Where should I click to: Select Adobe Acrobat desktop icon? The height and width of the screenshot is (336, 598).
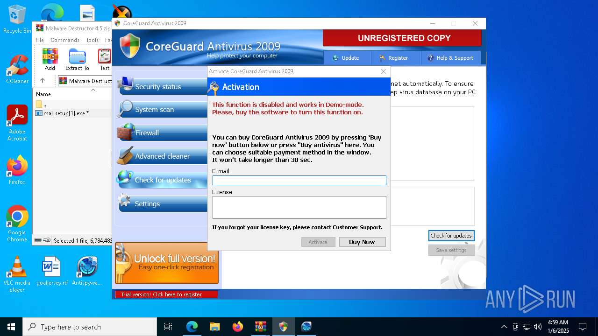tap(17, 123)
